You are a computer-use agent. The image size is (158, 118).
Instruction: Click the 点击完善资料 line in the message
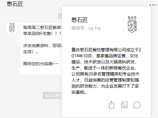coord(42,46)
